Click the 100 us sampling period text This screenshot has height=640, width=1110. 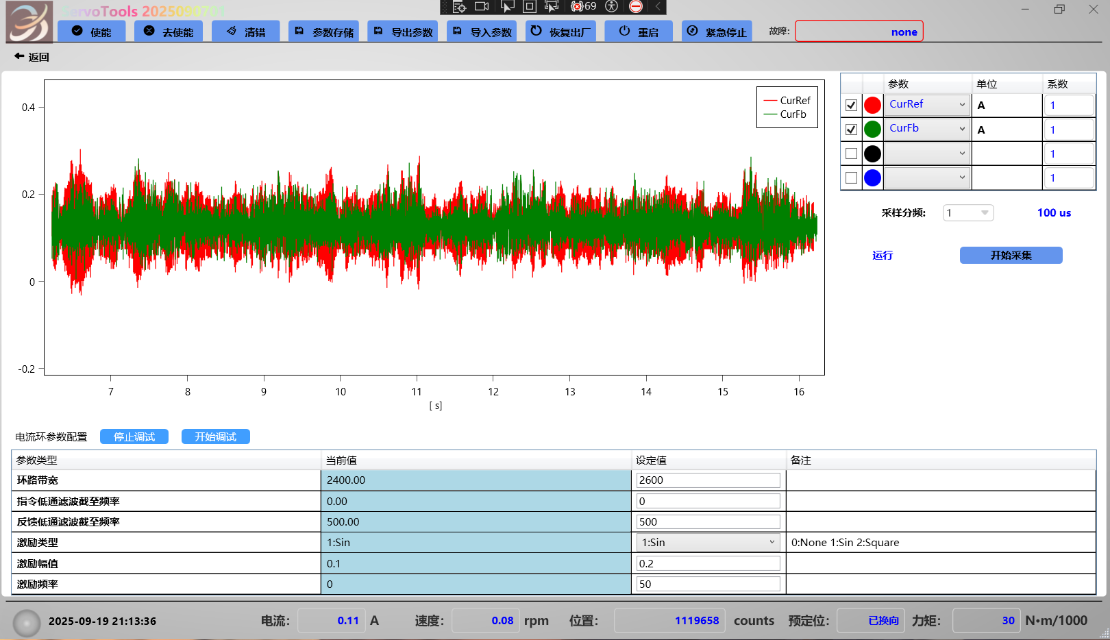click(1054, 213)
